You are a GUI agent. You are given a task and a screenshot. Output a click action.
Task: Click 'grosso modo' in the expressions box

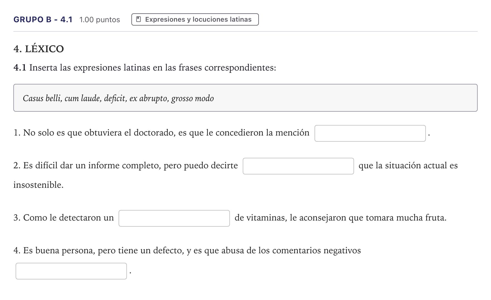click(193, 98)
